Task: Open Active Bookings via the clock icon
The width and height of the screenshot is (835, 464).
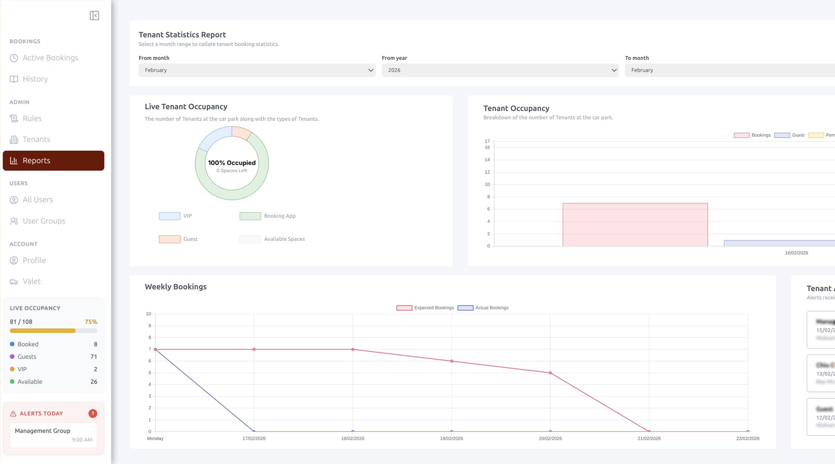Action: click(14, 58)
